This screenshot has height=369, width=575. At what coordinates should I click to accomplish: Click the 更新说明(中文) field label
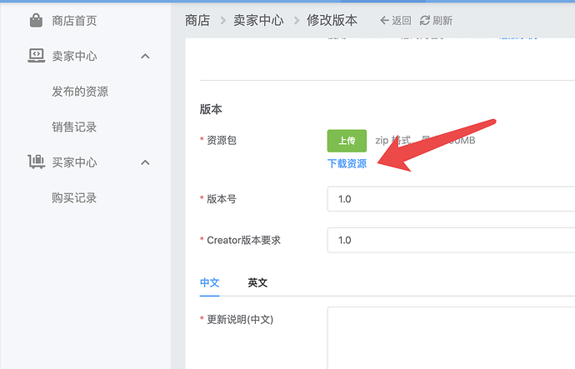240,320
